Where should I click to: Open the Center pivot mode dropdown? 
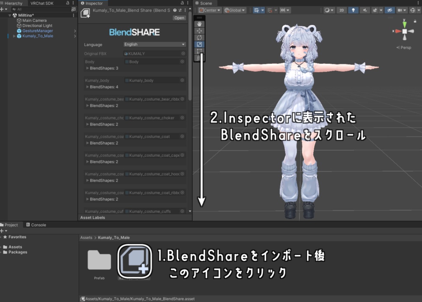(x=209, y=10)
